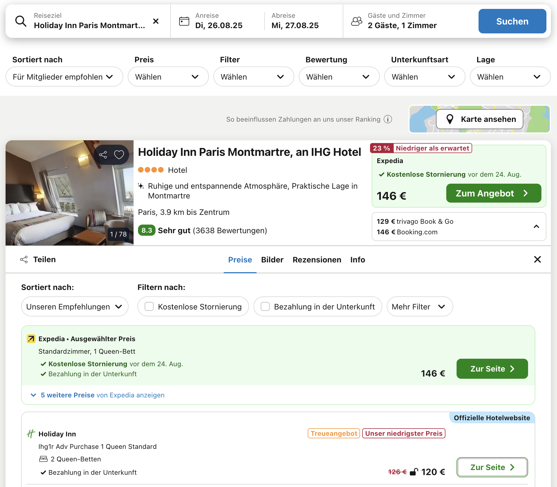Open the Anreise calendar icon
This screenshot has width=557, height=487.
(184, 21)
